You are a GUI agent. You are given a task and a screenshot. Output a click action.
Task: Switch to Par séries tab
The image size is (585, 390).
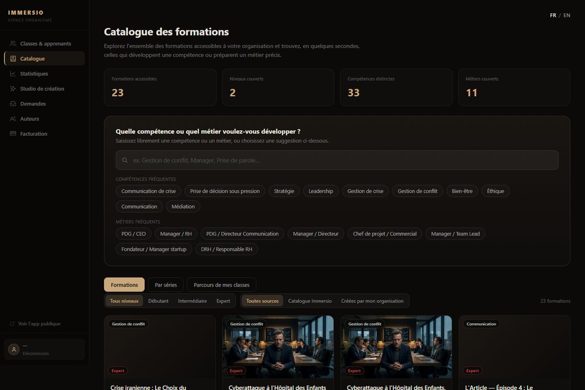pyautogui.click(x=166, y=285)
